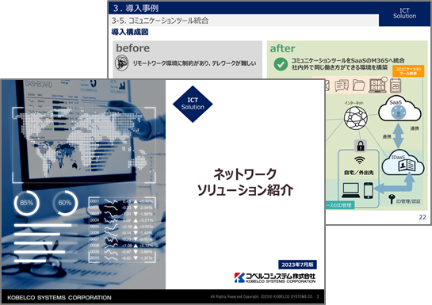Click the folder icon in tool row
432x305 pixels.
[x=359, y=86]
